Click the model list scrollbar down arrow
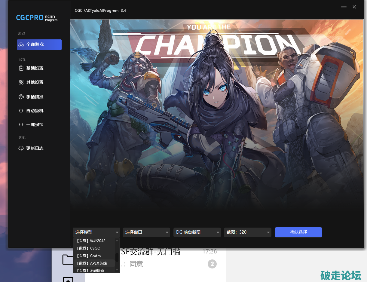 pyautogui.click(x=117, y=270)
